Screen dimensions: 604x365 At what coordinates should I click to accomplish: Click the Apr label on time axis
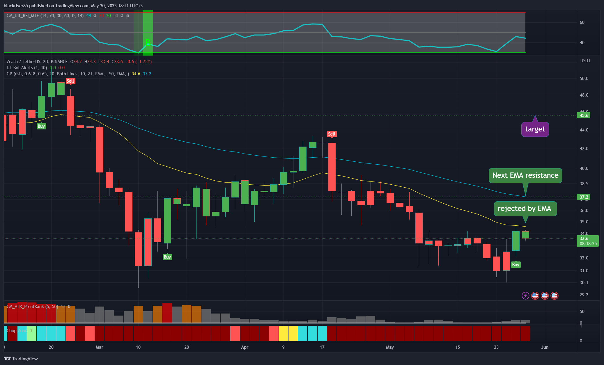(x=245, y=347)
